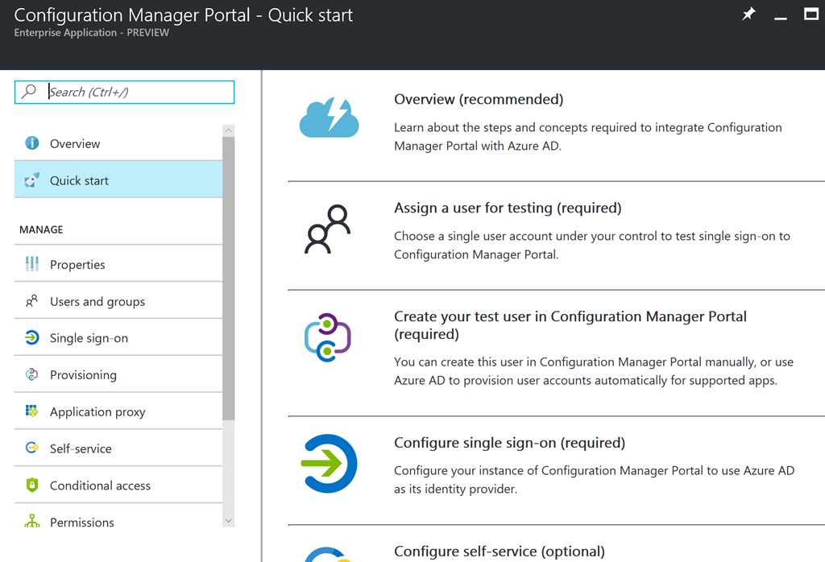Click the cloud lightning Overview icon

pyautogui.click(x=329, y=118)
